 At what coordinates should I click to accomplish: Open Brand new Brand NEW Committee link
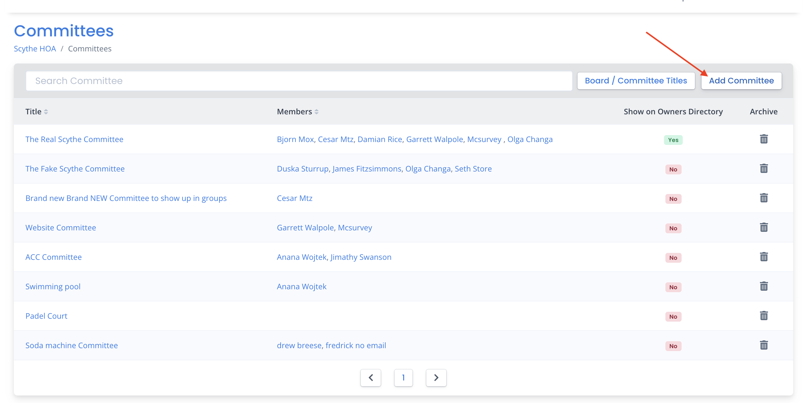tap(126, 198)
